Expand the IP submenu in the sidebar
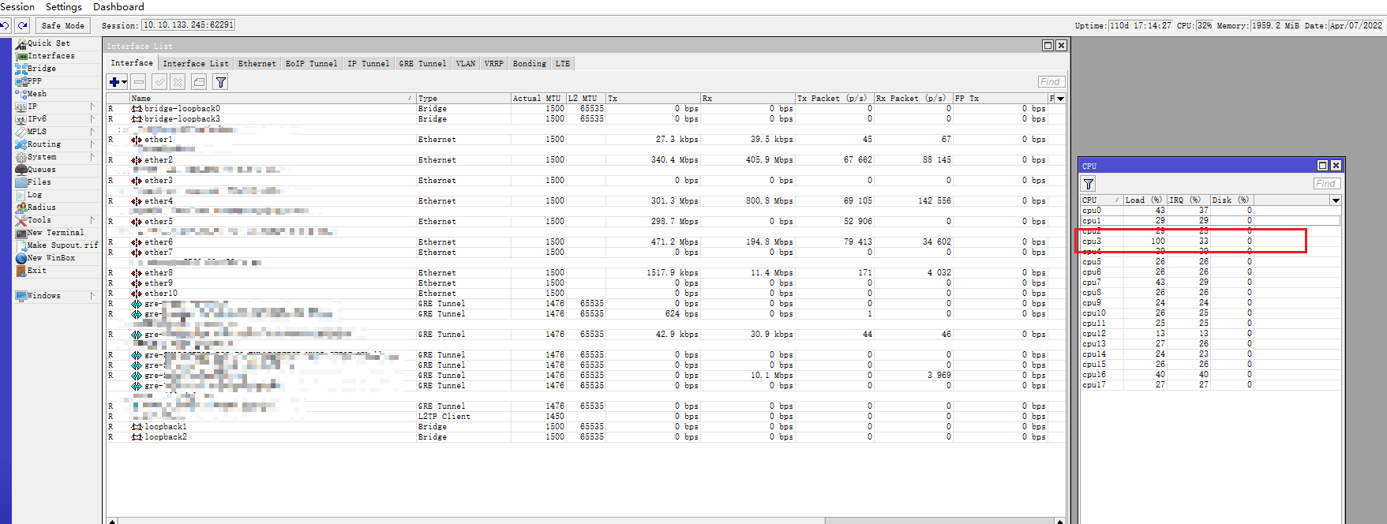This screenshot has height=524, width=1387. (x=92, y=107)
